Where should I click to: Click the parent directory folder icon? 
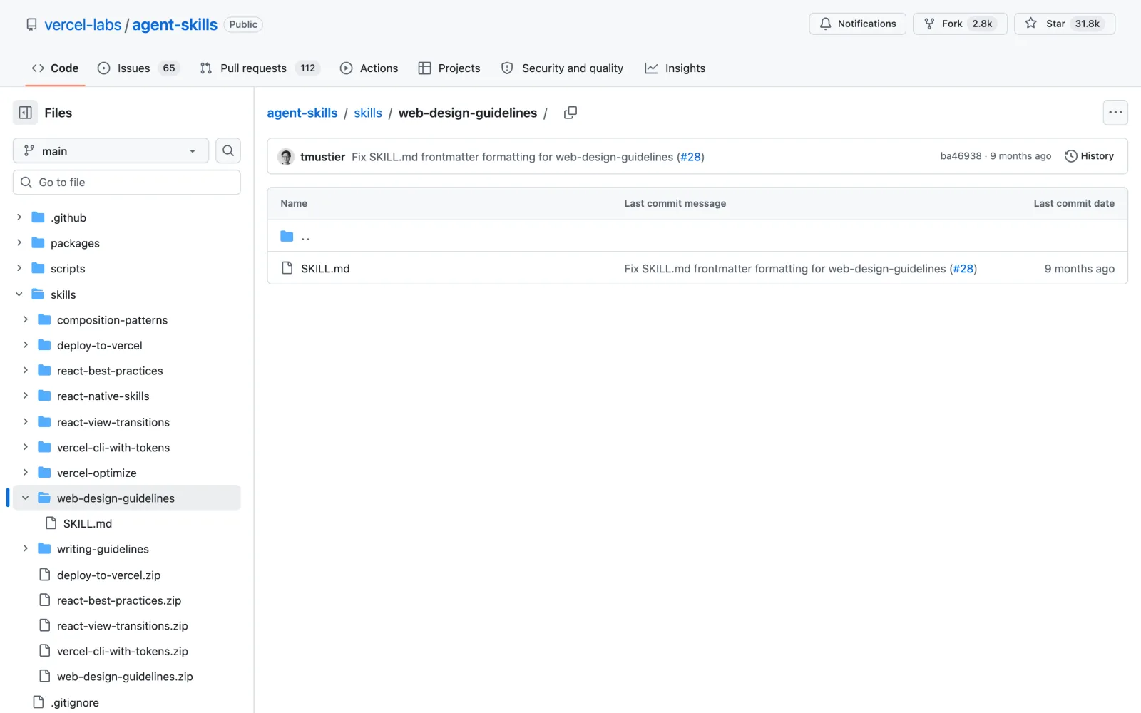pos(287,237)
